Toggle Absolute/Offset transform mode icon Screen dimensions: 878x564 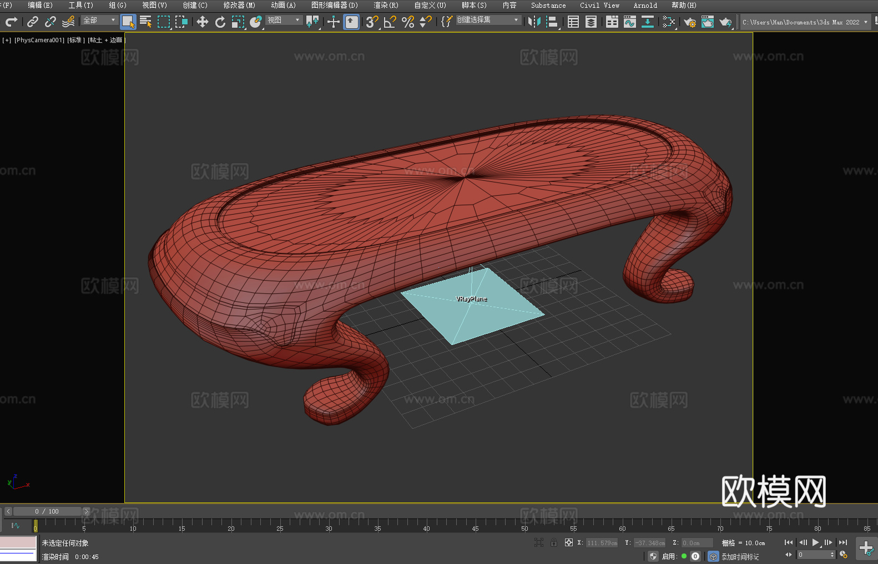pos(569,542)
